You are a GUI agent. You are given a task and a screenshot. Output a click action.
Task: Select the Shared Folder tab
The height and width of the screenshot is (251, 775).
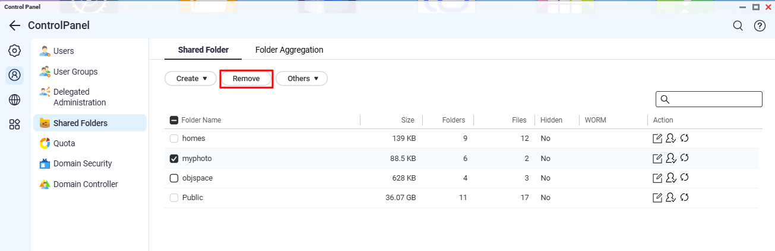[203, 50]
